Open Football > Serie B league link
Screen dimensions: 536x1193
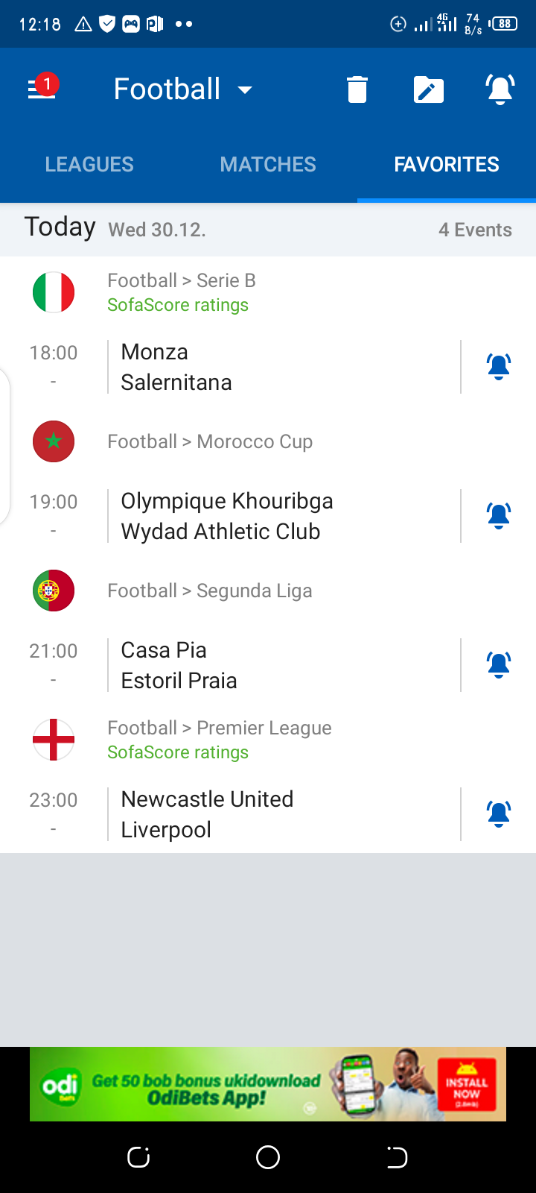tap(182, 281)
